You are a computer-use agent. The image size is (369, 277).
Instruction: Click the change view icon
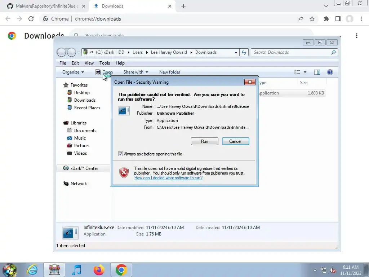(297, 72)
